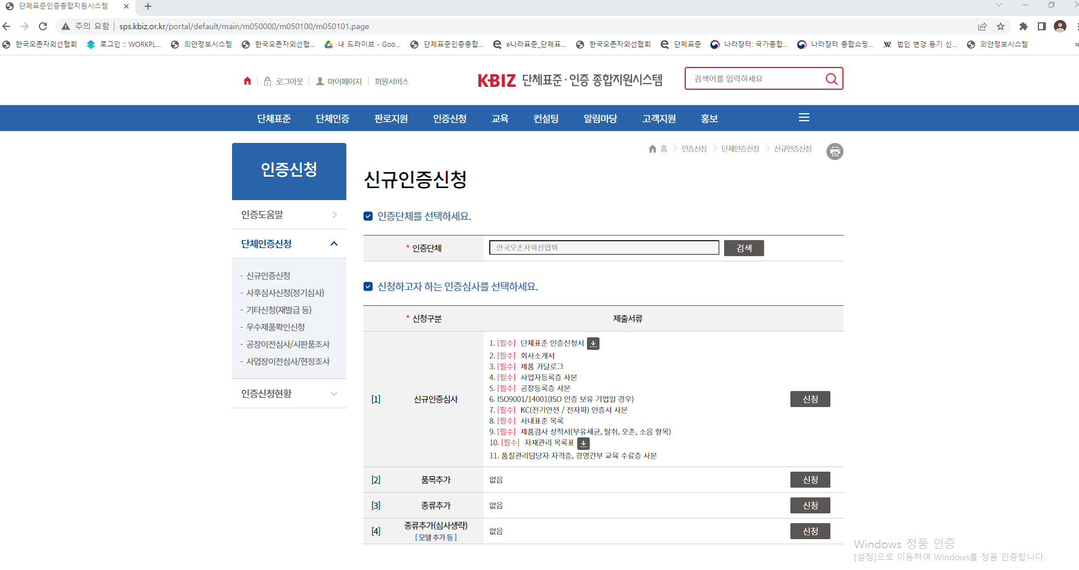This screenshot has width=1079, height=570.
Task: Bookmark this page with star icon
Action: tap(1000, 26)
